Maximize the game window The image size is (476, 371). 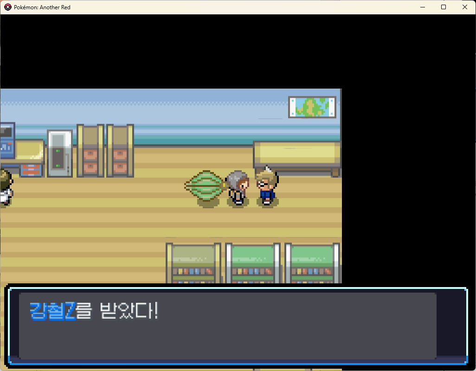click(x=444, y=7)
